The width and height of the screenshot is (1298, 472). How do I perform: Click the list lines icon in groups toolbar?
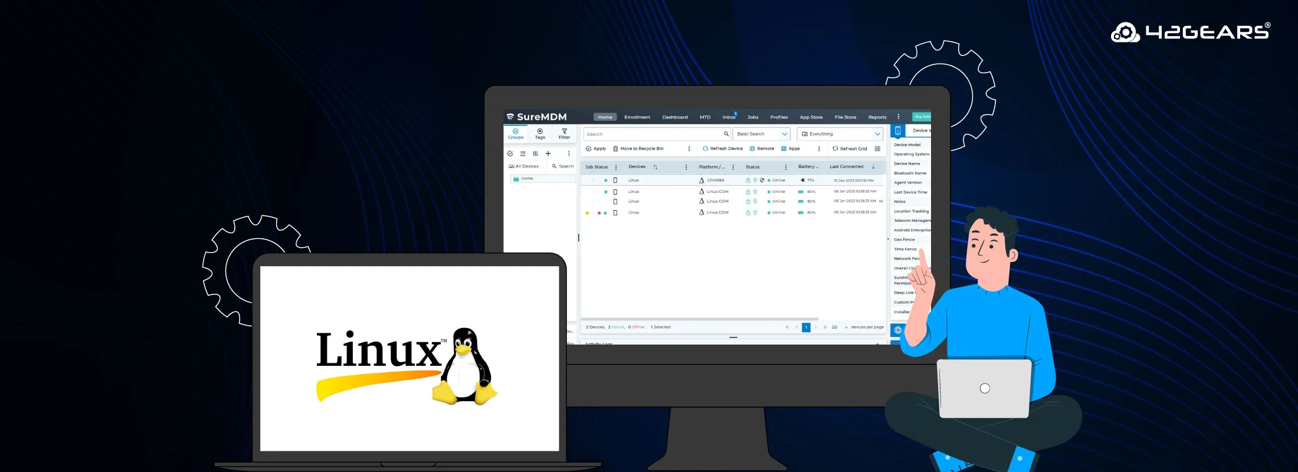point(523,153)
